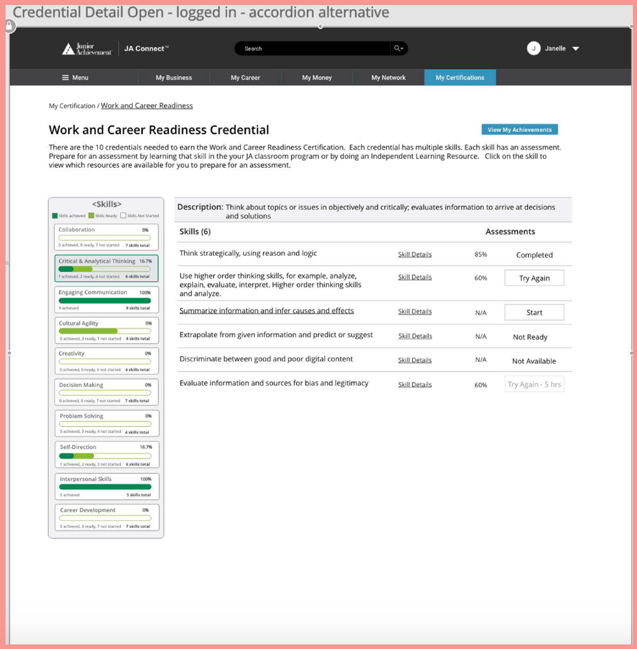Follow the Work and Career Readiness breadcrumb
The image size is (637, 649).
click(x=147, y=106)
